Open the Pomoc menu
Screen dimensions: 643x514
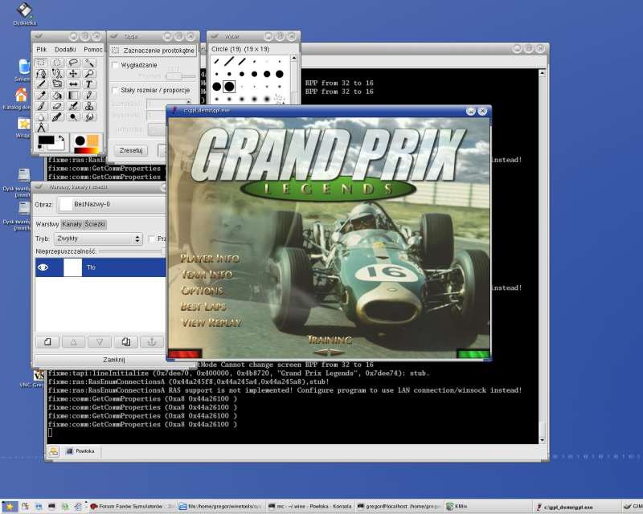point(93,49)
